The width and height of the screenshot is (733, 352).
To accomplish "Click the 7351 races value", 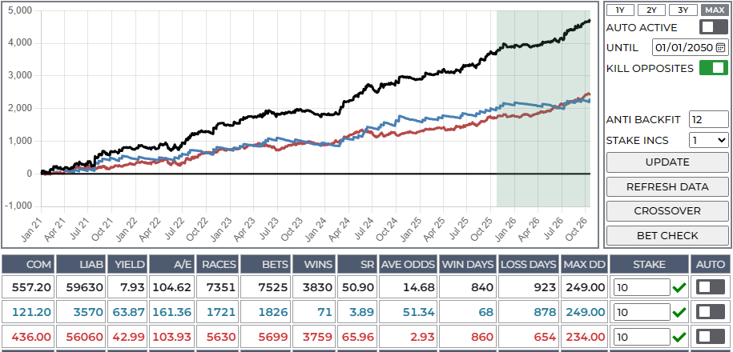I will point(222,287).
